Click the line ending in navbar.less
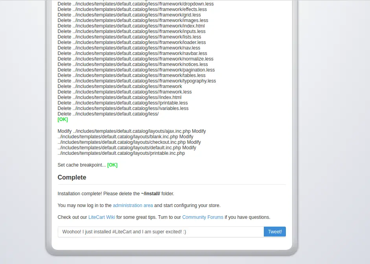 click(x=133, y=53)
